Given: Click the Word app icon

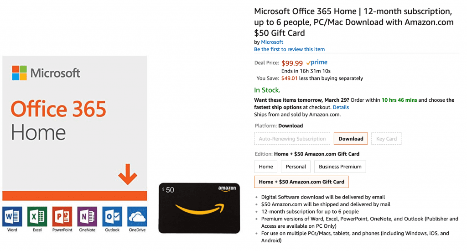Looking at the screenshot, I should pyautogui.click(x=12, y=216).
